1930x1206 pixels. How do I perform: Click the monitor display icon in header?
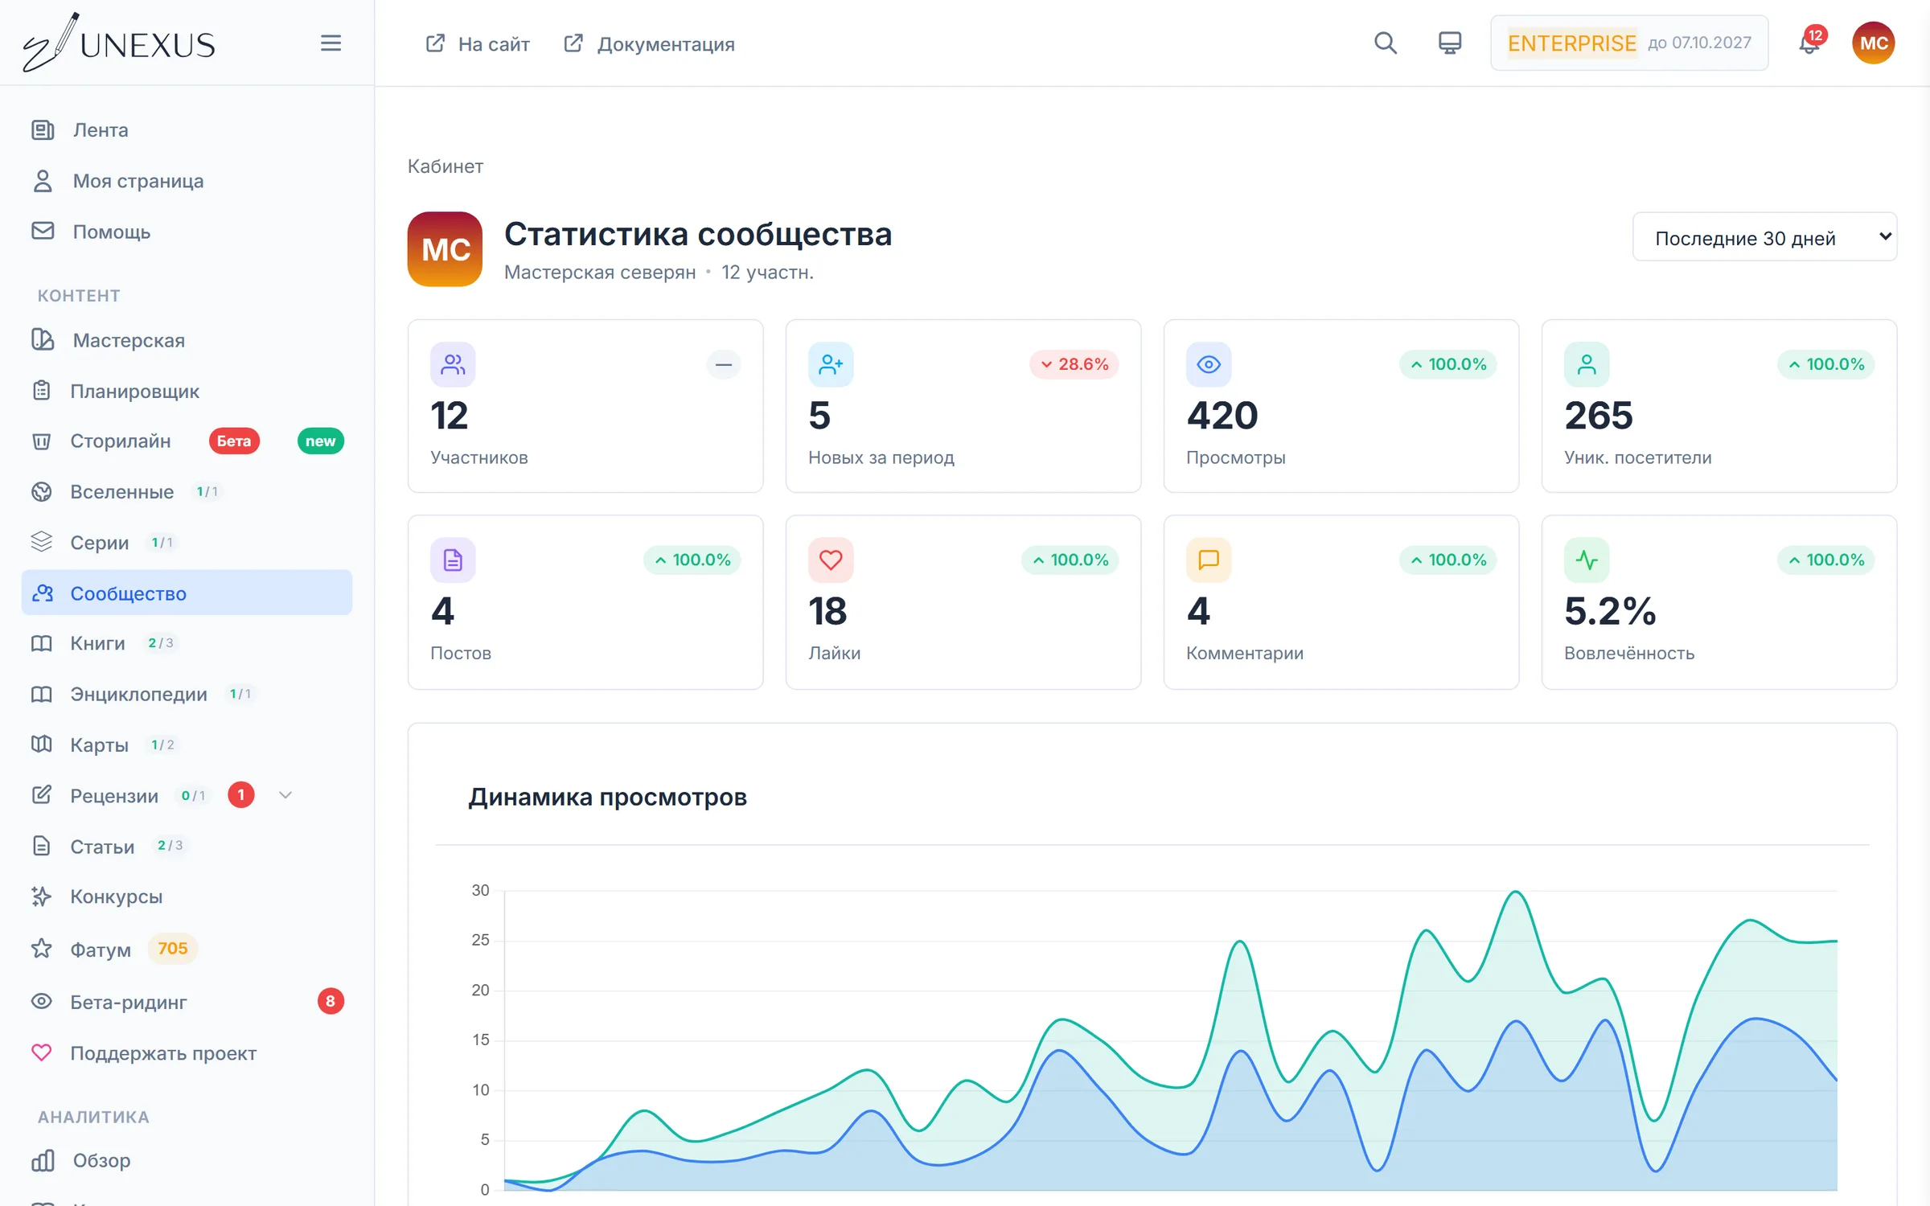1450,43
